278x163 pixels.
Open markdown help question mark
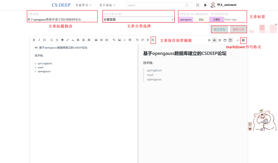[x=243, y=40]
